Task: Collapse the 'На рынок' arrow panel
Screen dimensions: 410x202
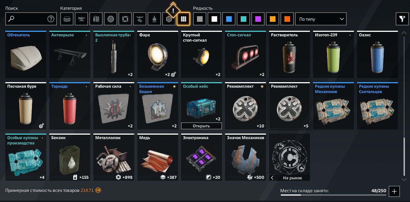Action: pos(272,178)
